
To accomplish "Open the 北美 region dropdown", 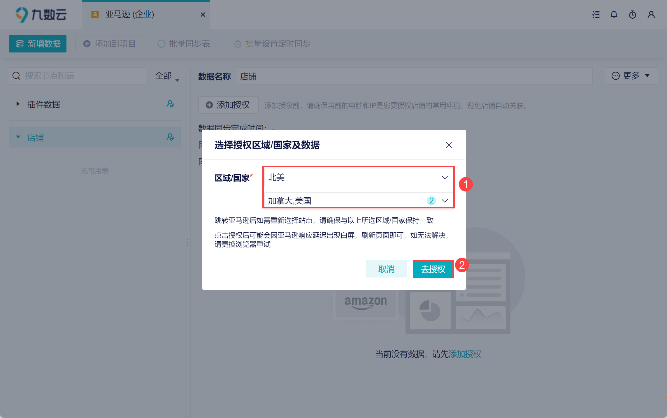I will 358,178.
